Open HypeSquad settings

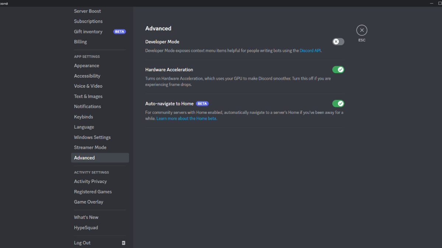pyautogui.click(x=86, y=227)
